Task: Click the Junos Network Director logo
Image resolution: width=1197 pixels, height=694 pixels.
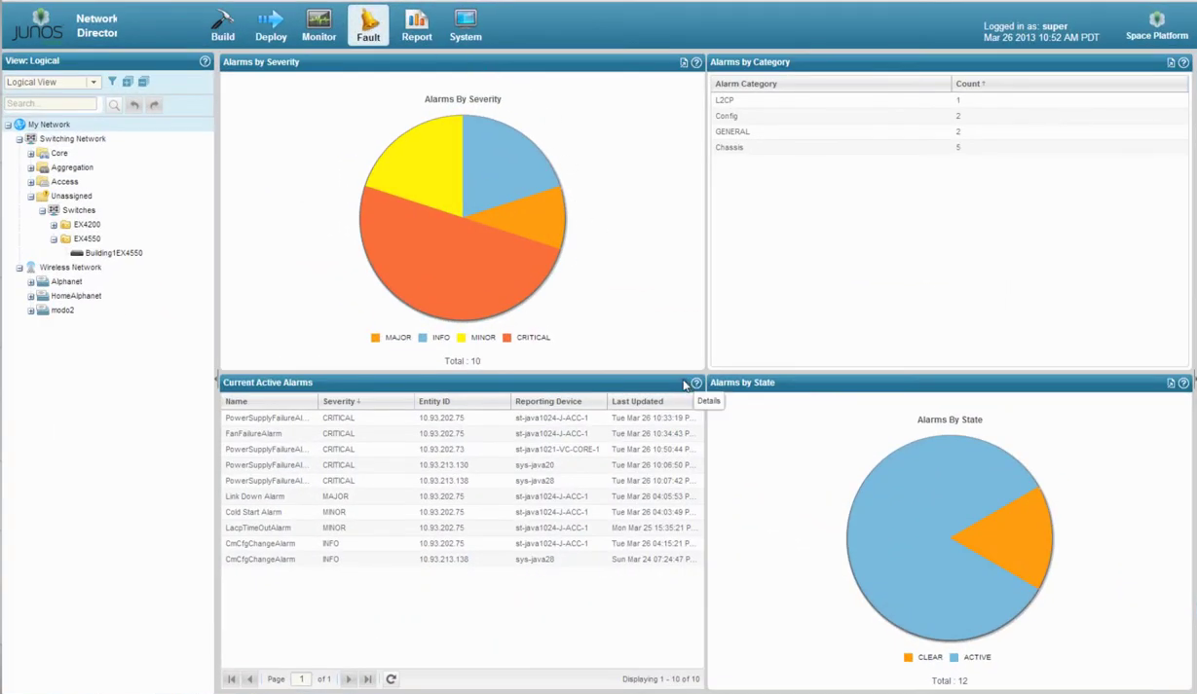Action: (64, 25)
